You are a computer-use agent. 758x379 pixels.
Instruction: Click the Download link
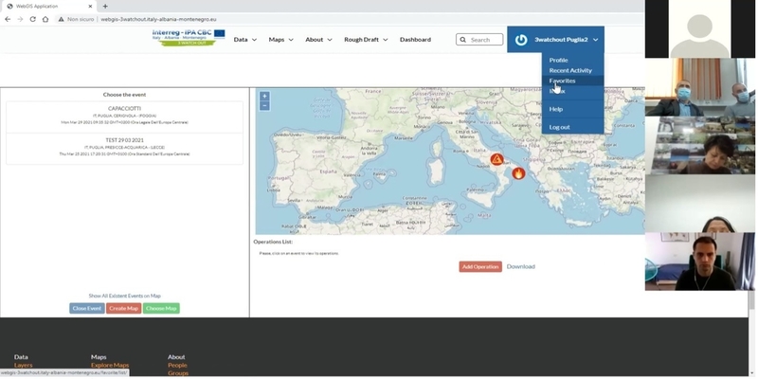(x=520, y=267)
